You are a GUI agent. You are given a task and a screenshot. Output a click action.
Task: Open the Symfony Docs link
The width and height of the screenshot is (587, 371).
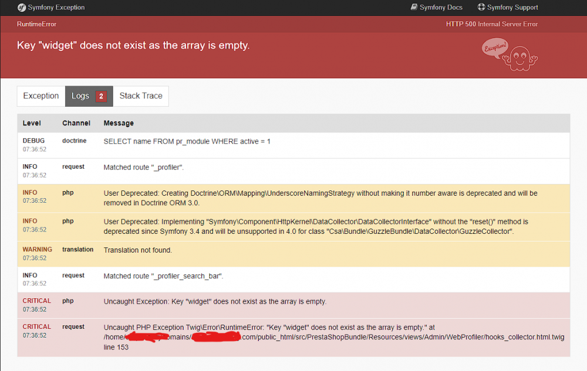click(440, 7)
